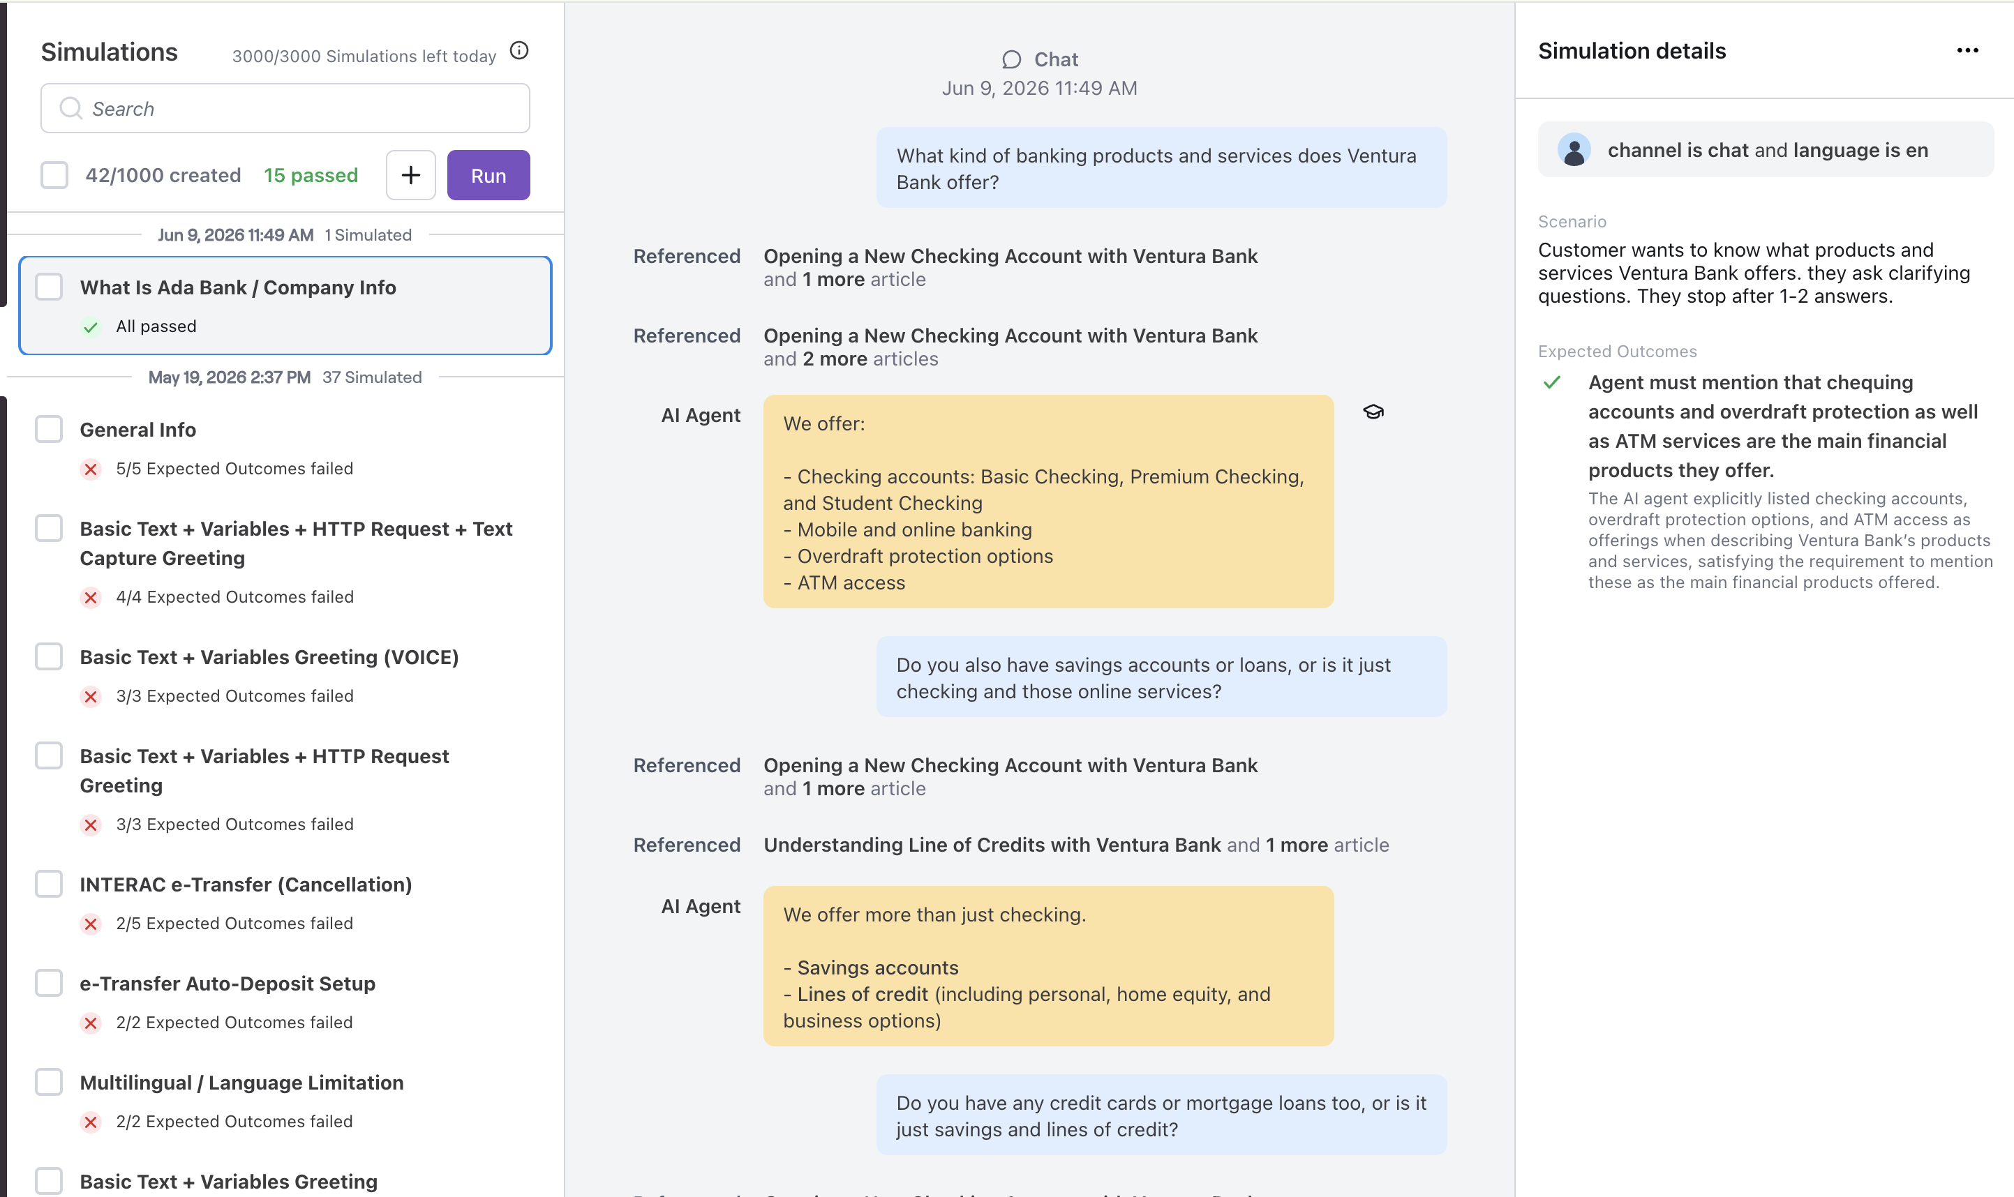Open Basic Text + Variables + HTTP Request Greeting
This screenshot has width=2014, height=1197.
point(264,771)
